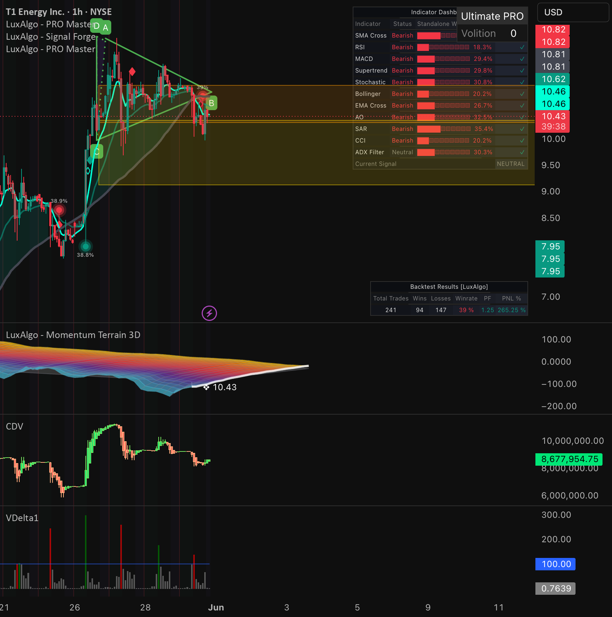Select the green pattern point A label
The width and height of the screenshot is (612, 617).
tap(105, 28)
